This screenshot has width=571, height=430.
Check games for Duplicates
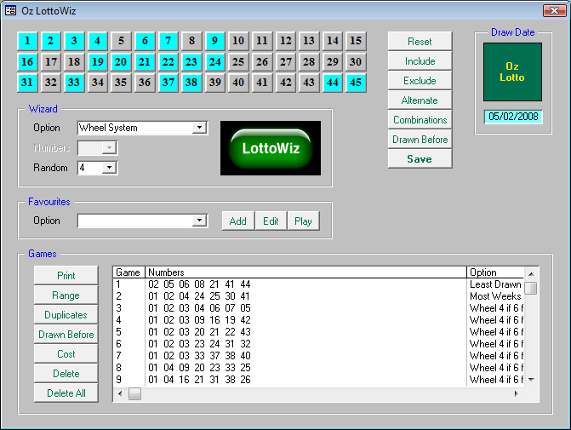coord(66,315)
